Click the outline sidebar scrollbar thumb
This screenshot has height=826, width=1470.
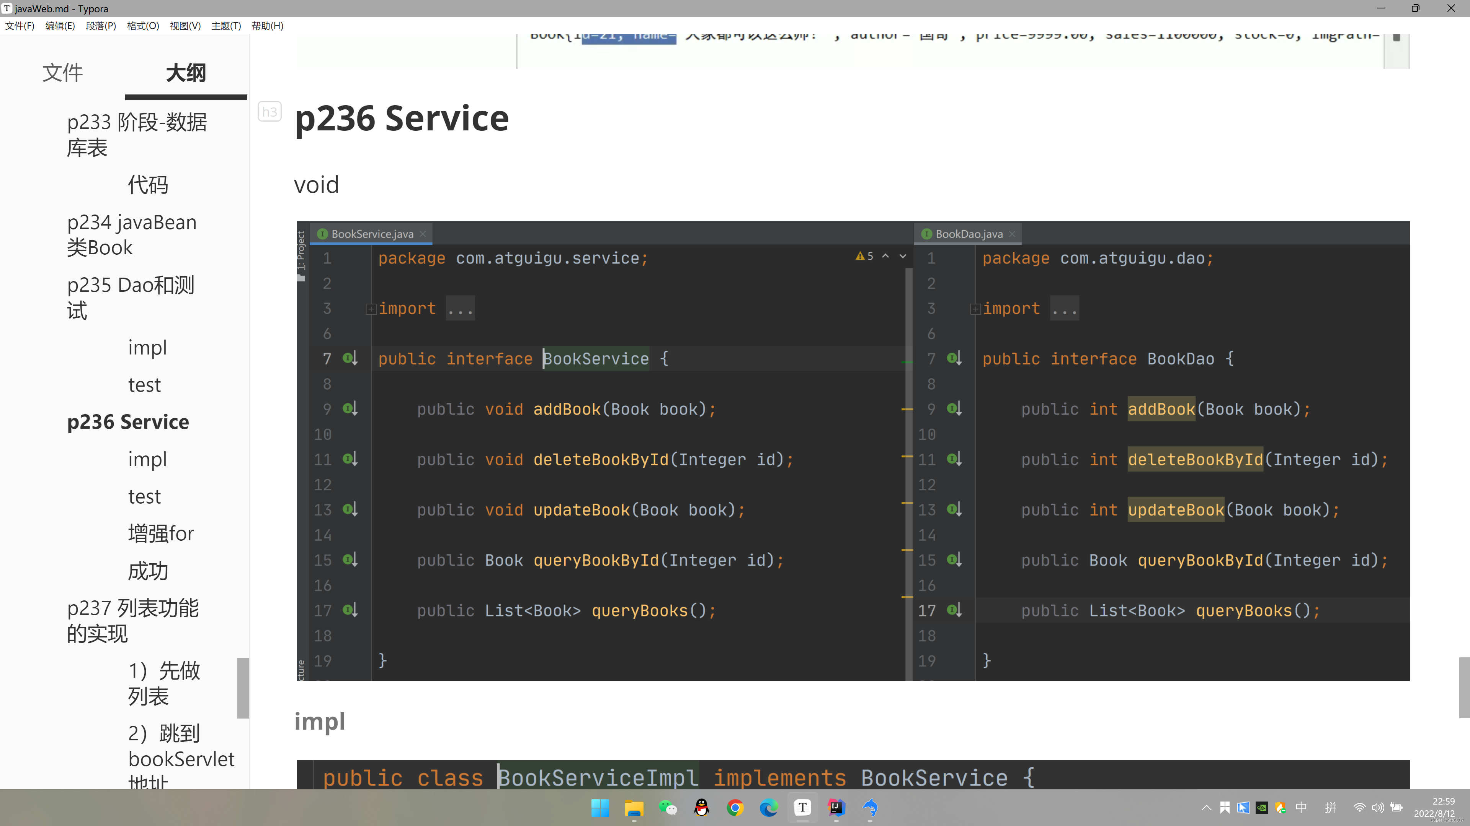pos(243,688)
